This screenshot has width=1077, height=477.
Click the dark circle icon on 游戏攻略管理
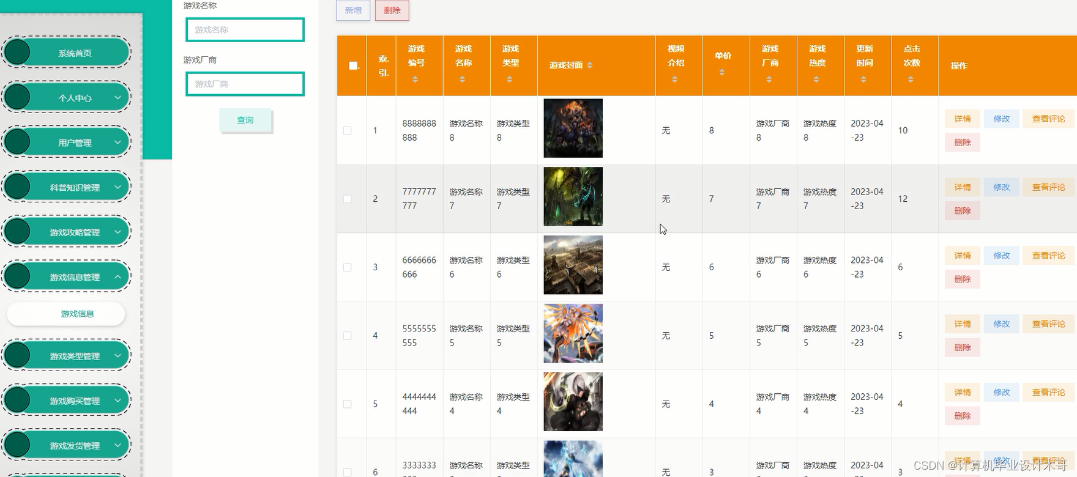(x=17, y=232)
